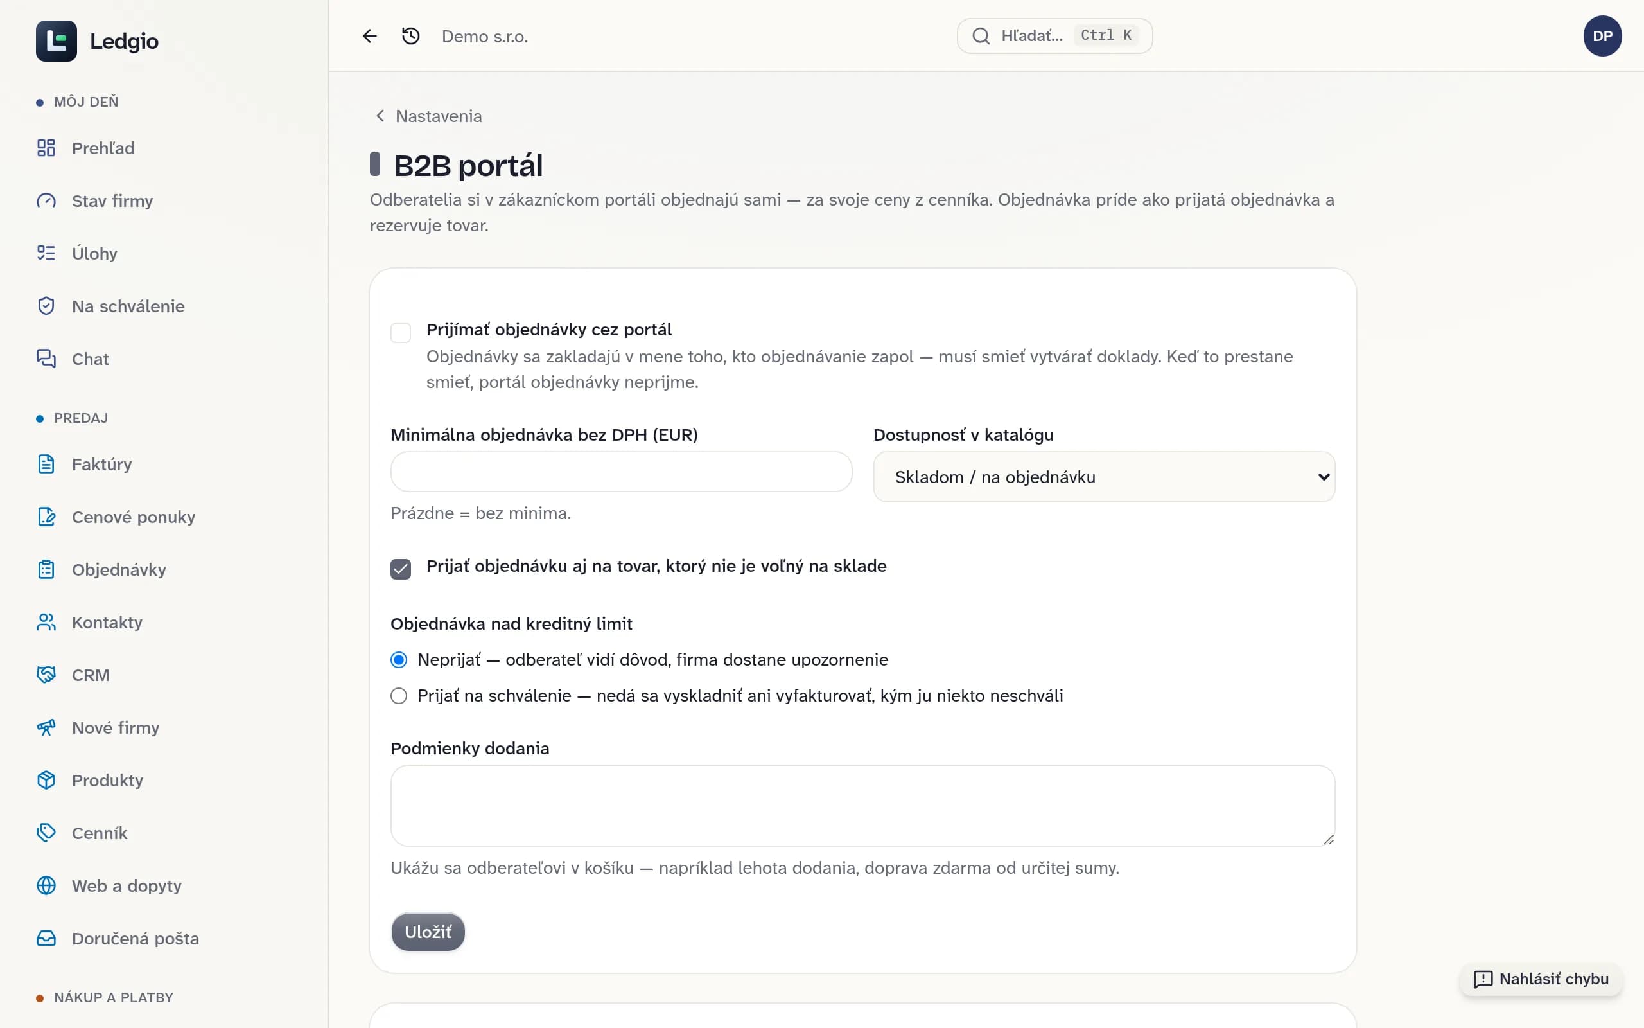Open the CRM handshake icon

coord(46,675)
